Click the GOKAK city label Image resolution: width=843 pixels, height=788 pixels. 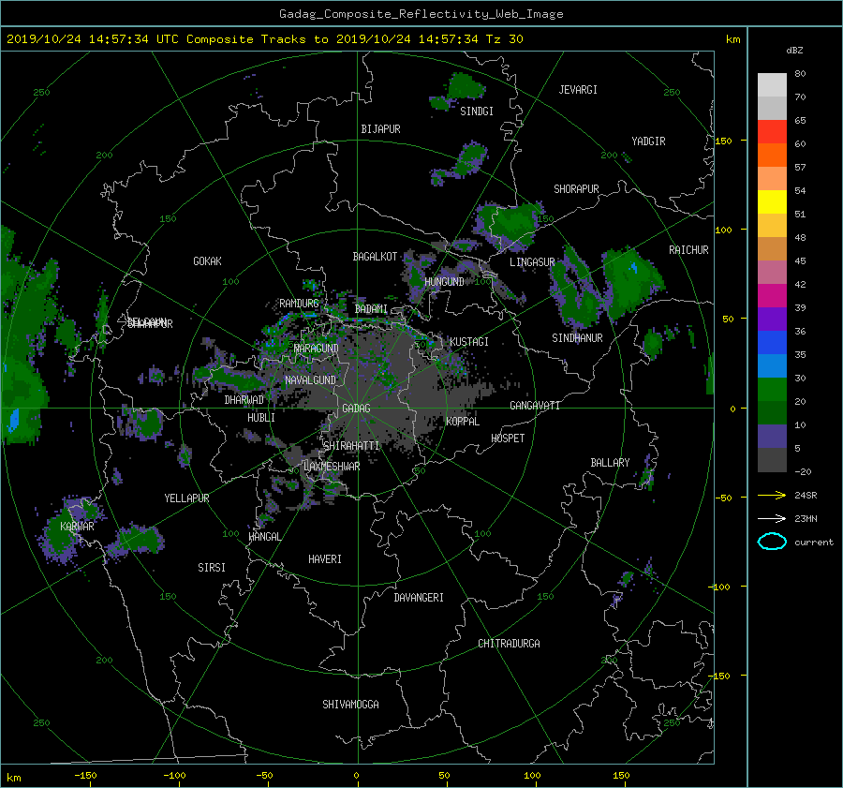pos(208,261)
